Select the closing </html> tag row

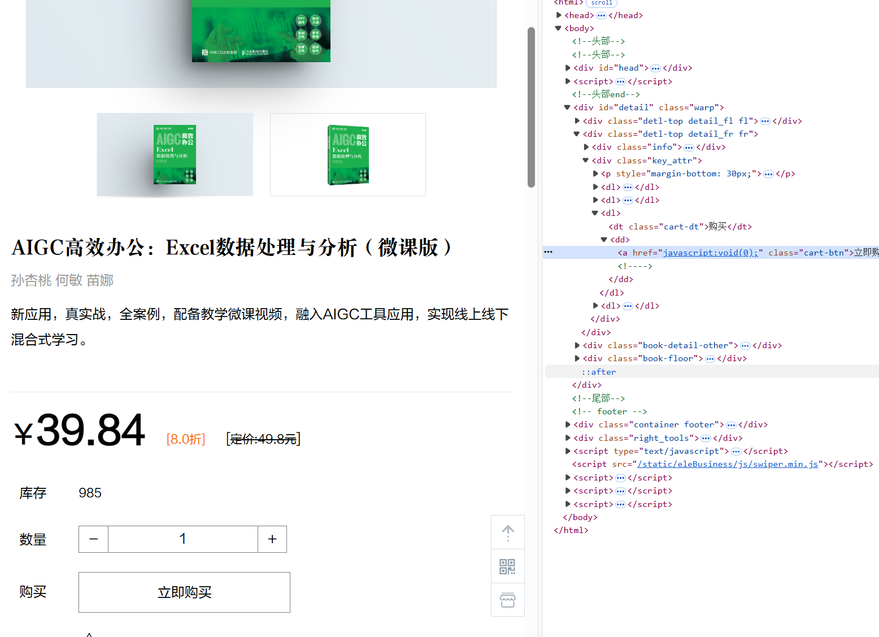571,530
